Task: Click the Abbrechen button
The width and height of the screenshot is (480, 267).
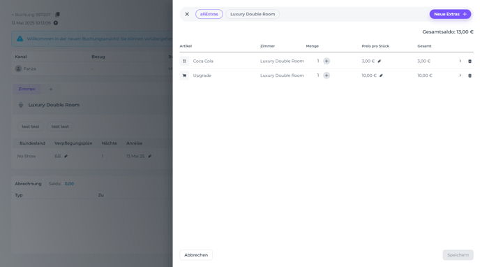Action: pos(196,255)
